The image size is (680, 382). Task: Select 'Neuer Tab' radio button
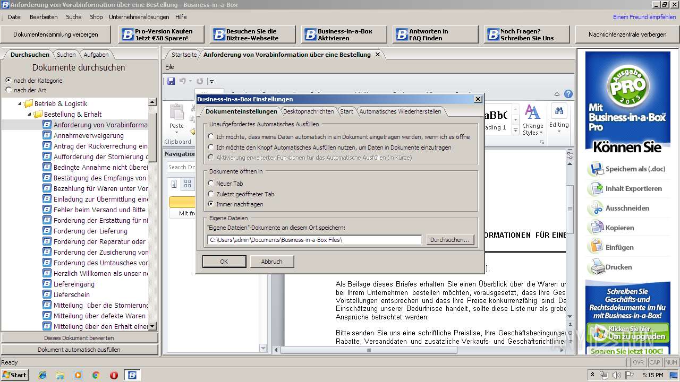coord(211,184)
